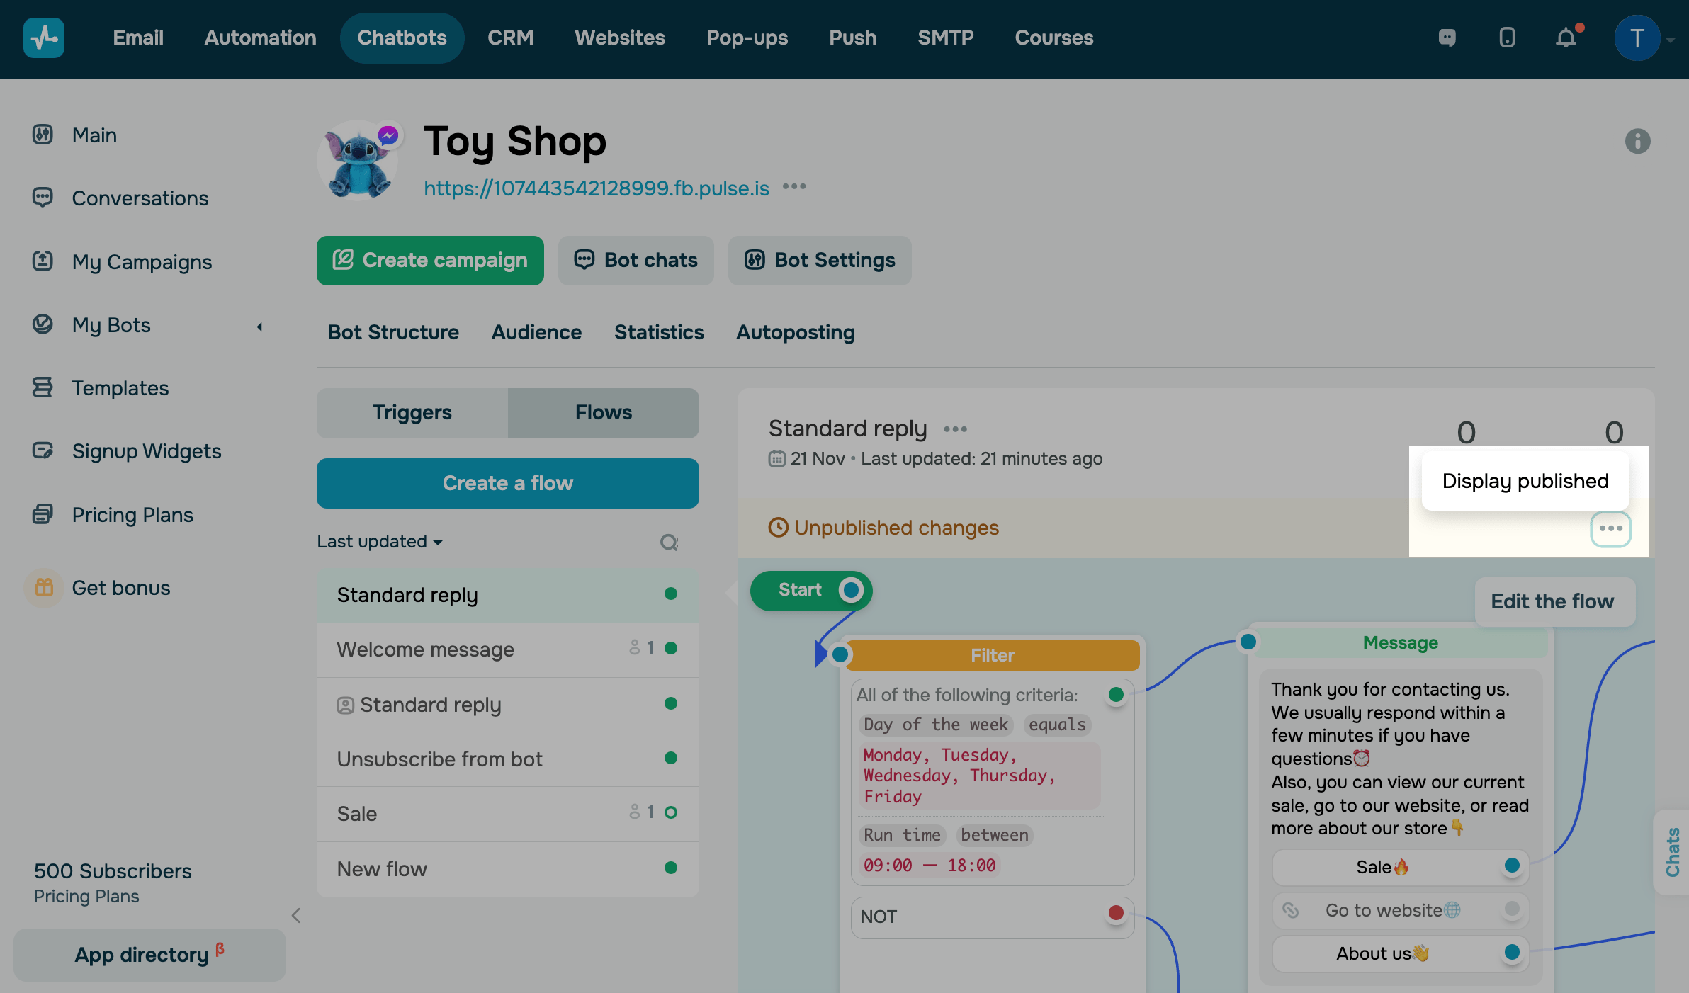Click the Get bonus gift icon

(44, 588)
